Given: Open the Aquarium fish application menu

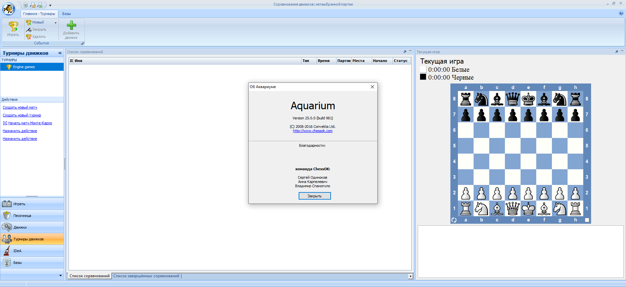Looking at the screenshot, I should pyautogui.click(x=8, y=9).
